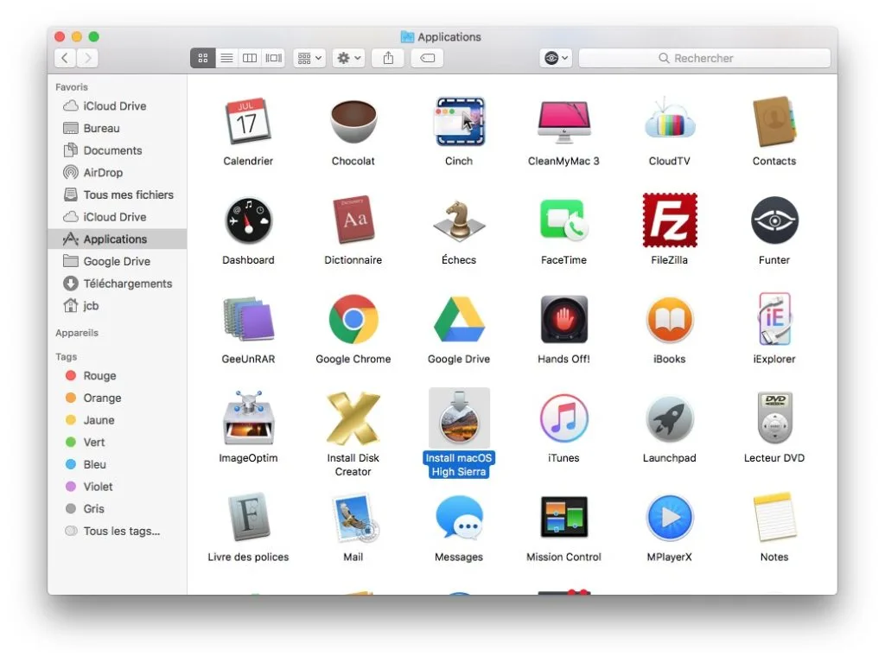Go forward with the right arrow
Screen dimensions: 885x663
pos(87,58)
